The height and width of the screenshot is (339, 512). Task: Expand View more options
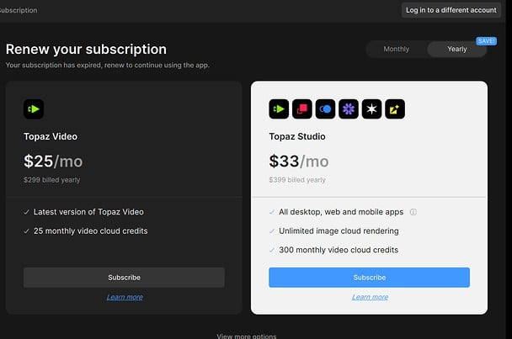tap(246, 336)
